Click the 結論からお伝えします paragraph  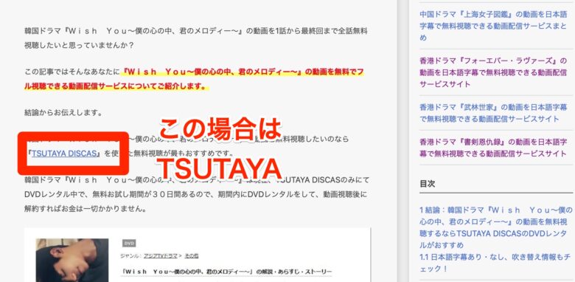(x=63, y=113)
